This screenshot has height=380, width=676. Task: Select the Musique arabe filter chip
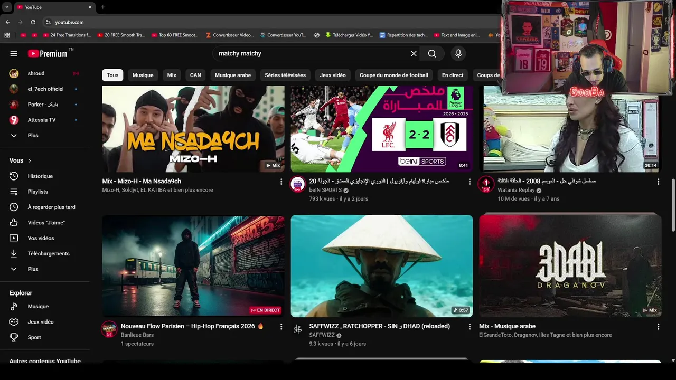233,75
